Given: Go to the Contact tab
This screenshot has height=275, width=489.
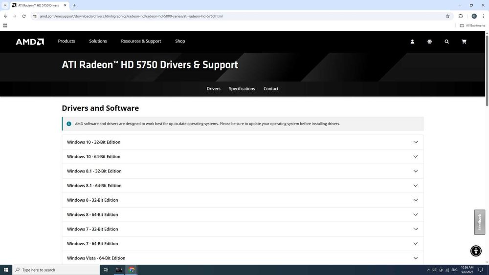Looking at the screenshot, I should 271,89.
